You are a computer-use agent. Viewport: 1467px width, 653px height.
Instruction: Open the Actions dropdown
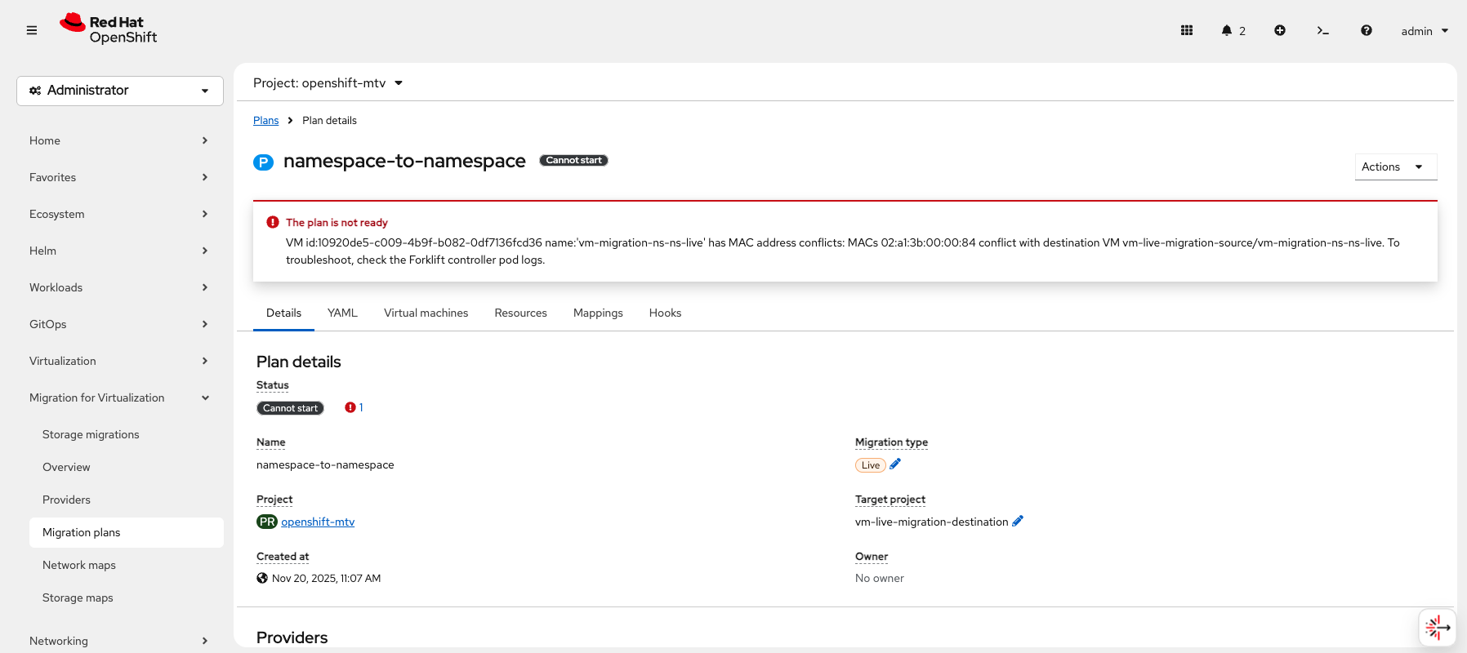[x=1395, y=167]
